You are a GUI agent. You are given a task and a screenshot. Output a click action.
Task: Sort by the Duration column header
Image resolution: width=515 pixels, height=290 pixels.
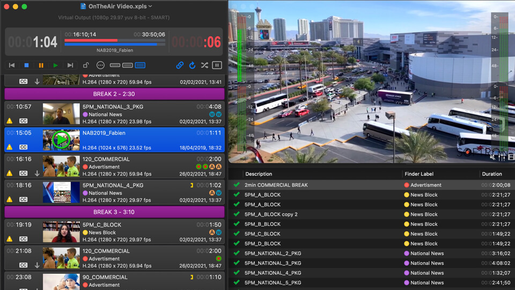point(492,174)
